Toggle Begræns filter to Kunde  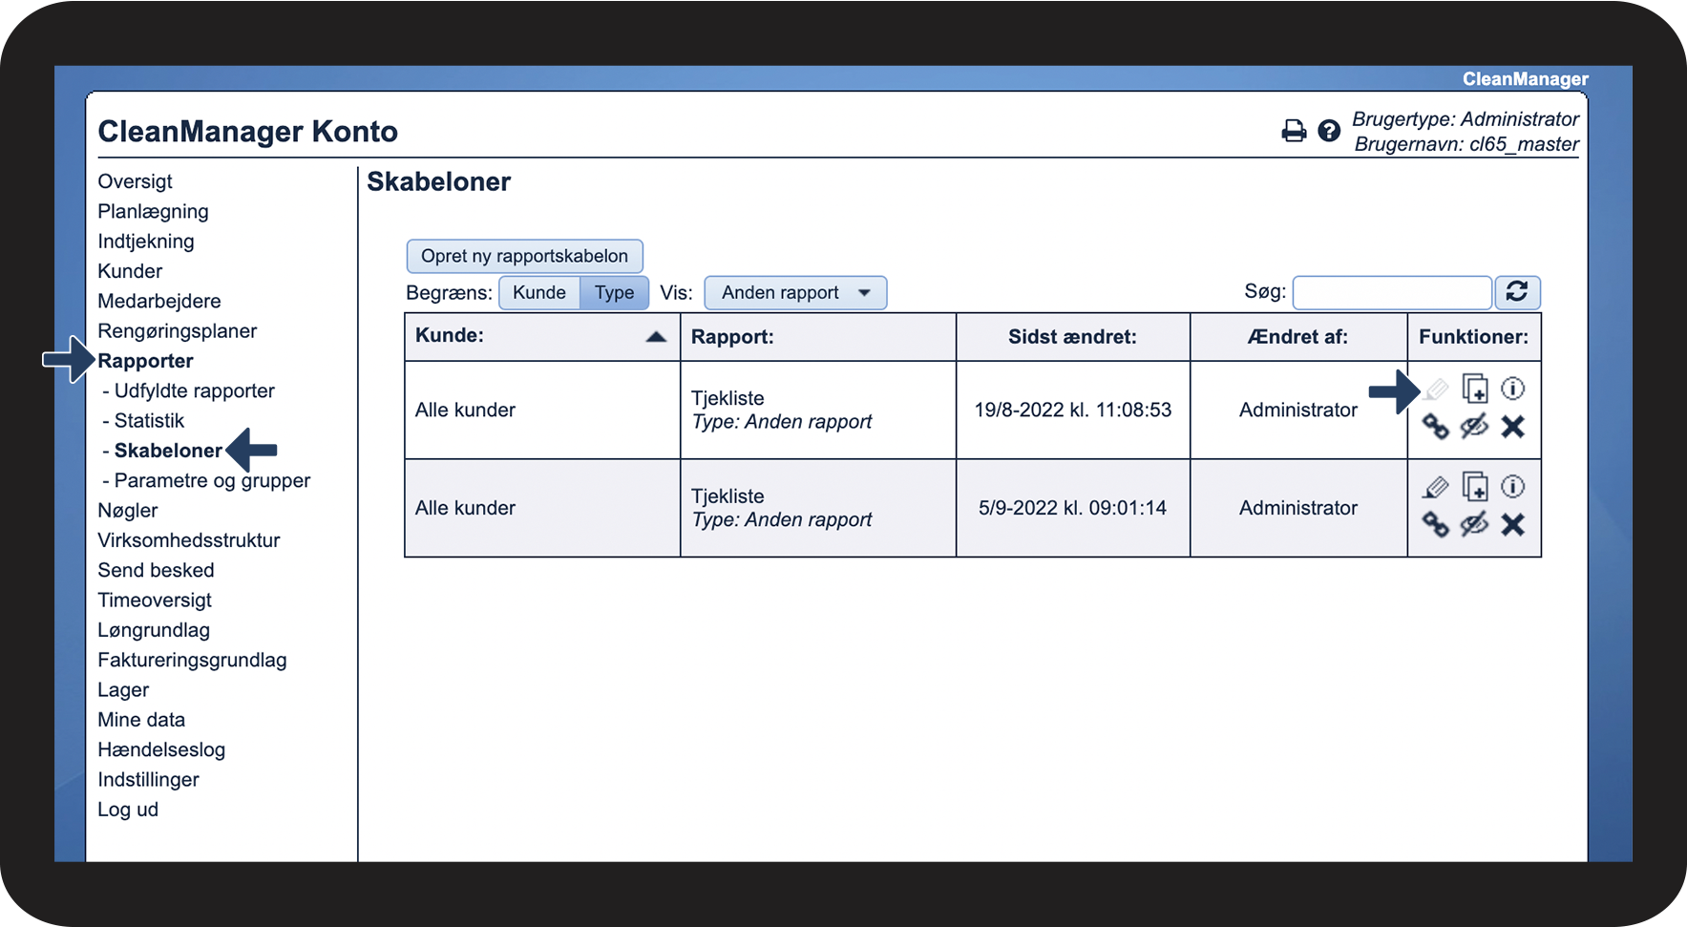point(539,293)
